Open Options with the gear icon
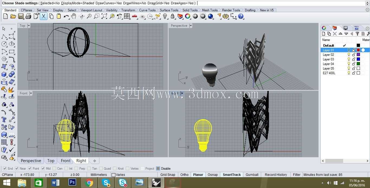The width and height of the screenshot is (370, 188). pyautogui.click(x=226, y=16)
